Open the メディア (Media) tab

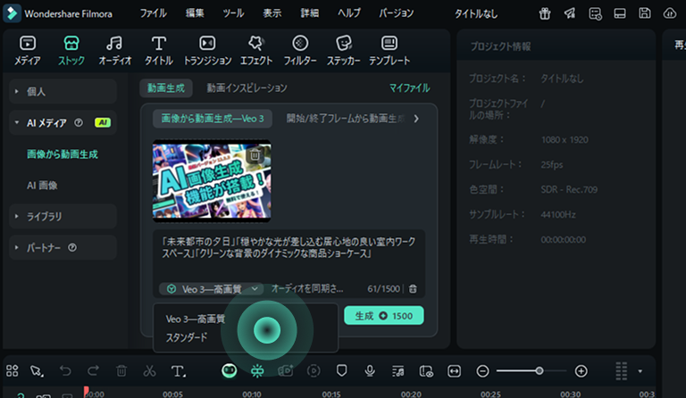pyautogui.click(x=27, y=51)
